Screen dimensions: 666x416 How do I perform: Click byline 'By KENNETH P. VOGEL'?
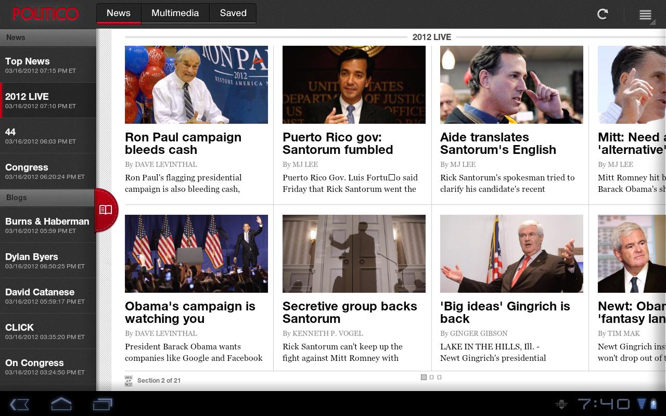[323, 333]
